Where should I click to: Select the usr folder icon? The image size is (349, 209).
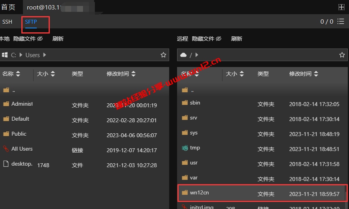[185, 162]
